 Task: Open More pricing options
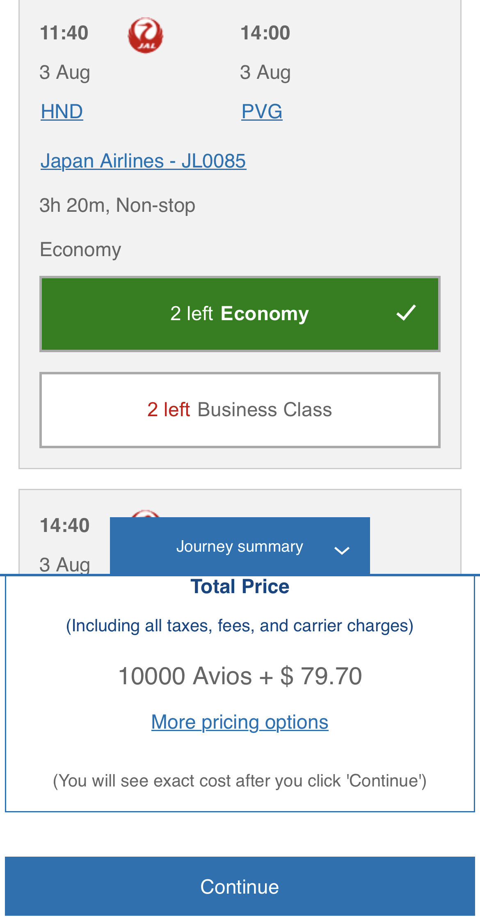point(240,722)
